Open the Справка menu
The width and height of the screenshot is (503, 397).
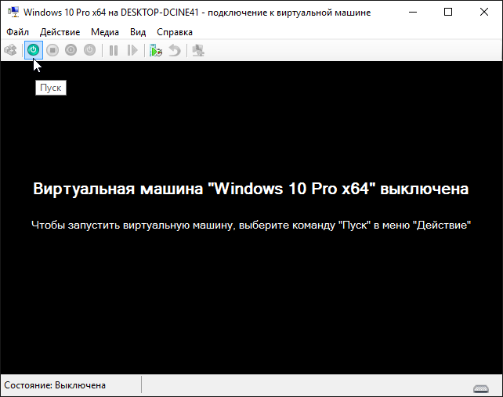pos(175,32)
